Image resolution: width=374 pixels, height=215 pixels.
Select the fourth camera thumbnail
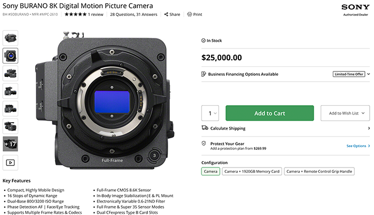click(10, 91)
